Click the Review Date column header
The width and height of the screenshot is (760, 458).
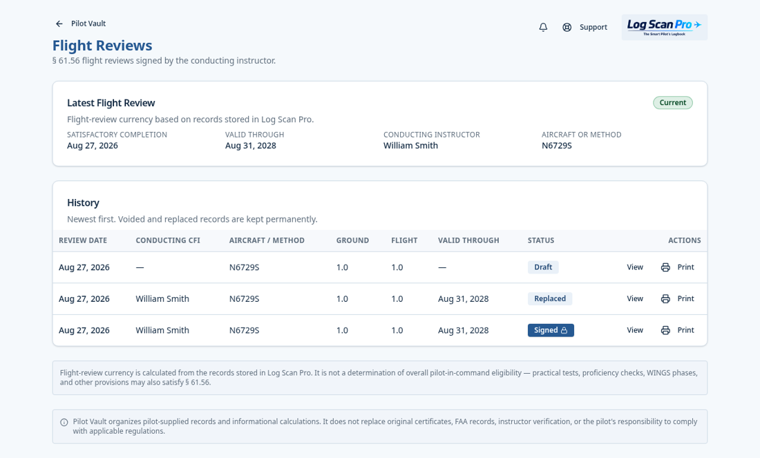83,240
